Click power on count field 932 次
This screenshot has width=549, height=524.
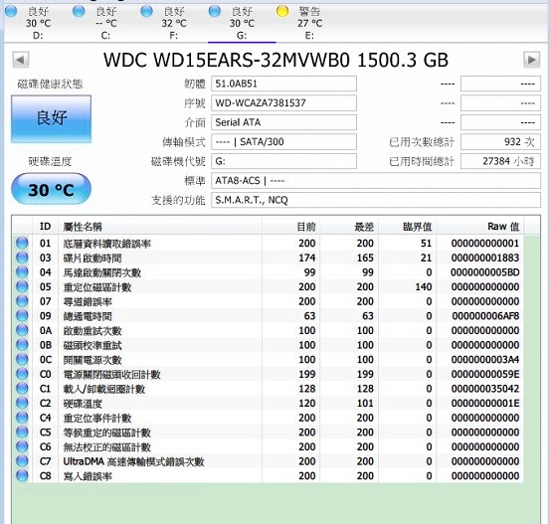(500, 142)
